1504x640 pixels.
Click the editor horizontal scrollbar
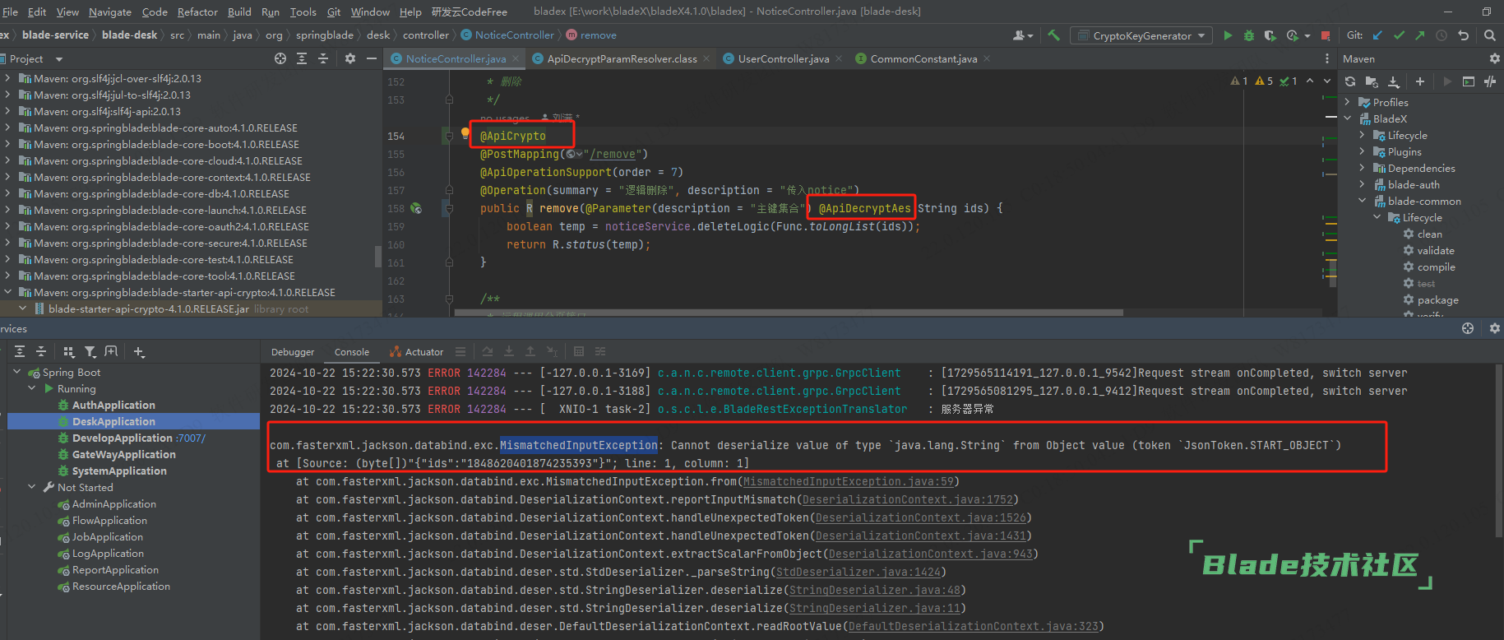[789, 313]
